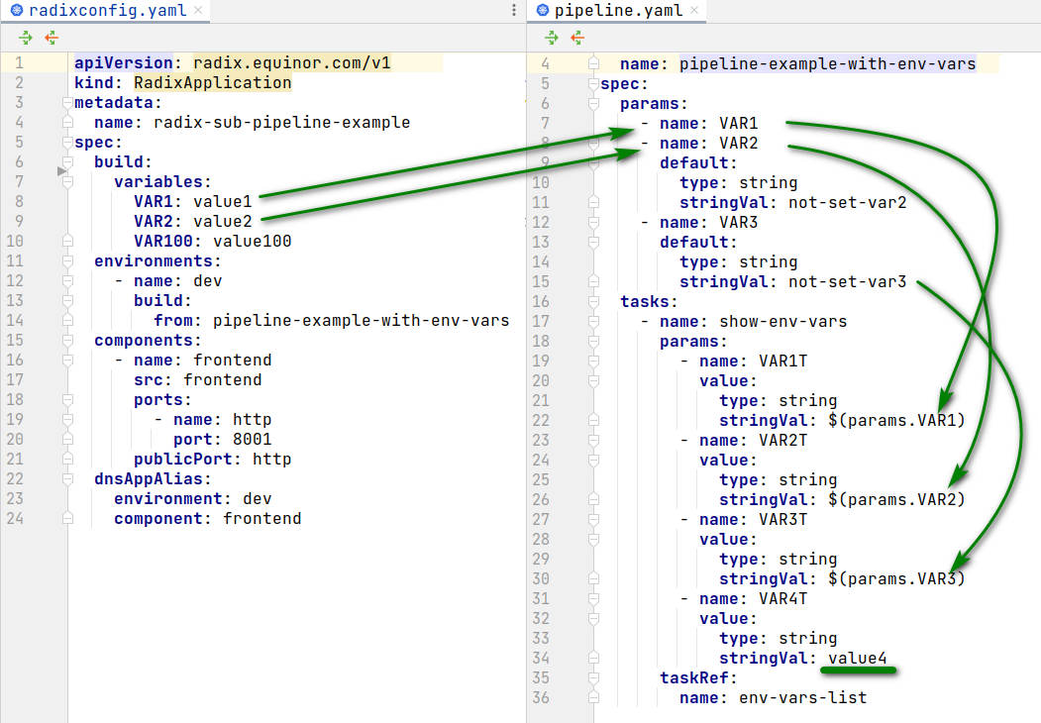The image size is (1041, 723).
Task: Click the orange revert arrow above pipeline.yaml
Action: coord(575,38)
